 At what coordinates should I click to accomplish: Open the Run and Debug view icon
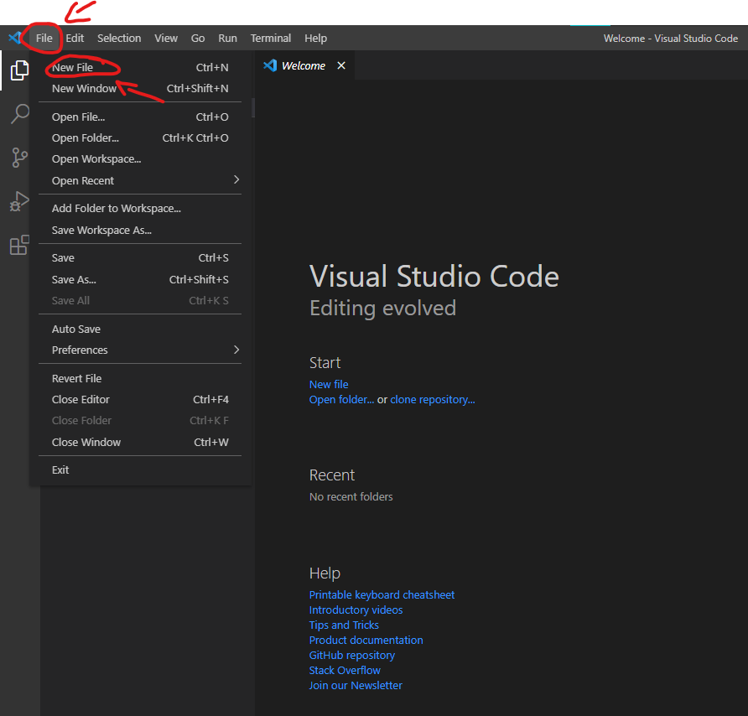19,201
